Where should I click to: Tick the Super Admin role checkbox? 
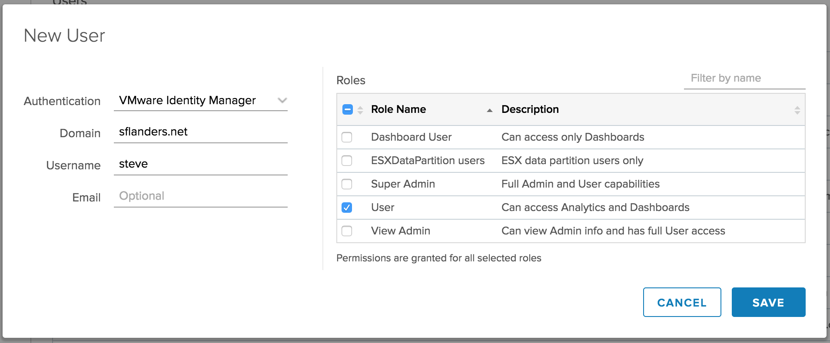(x=347, y=184)
